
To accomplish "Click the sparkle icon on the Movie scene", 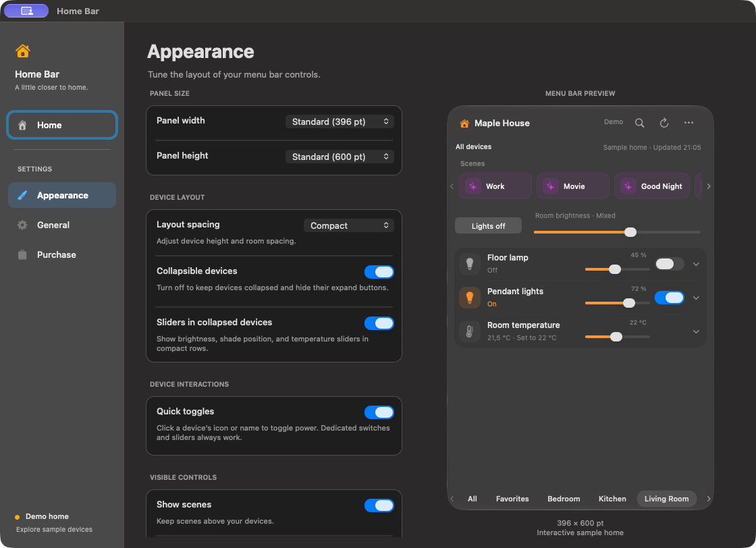I will click(x=551, y=186).
